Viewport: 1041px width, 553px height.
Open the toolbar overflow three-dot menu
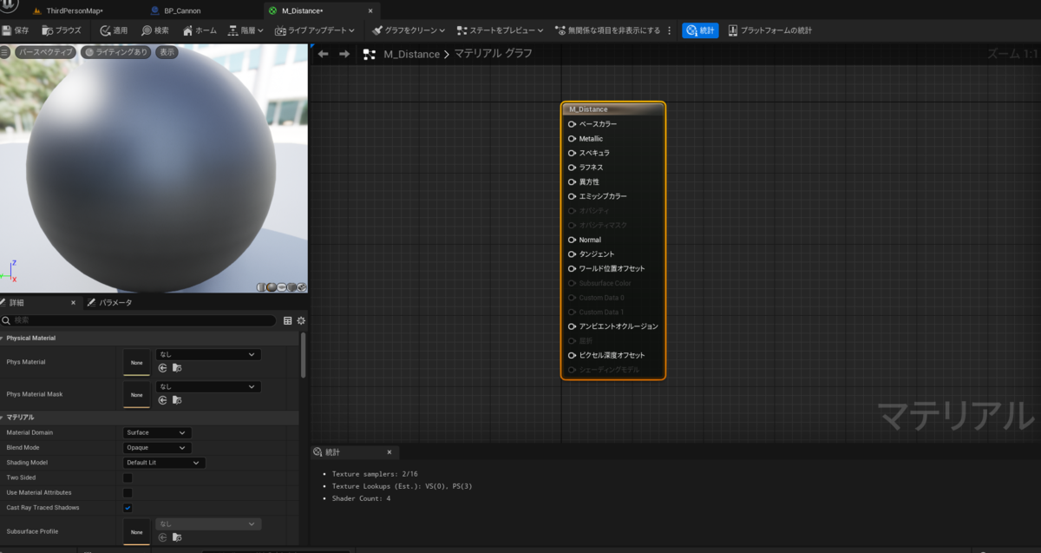point(669,30)
